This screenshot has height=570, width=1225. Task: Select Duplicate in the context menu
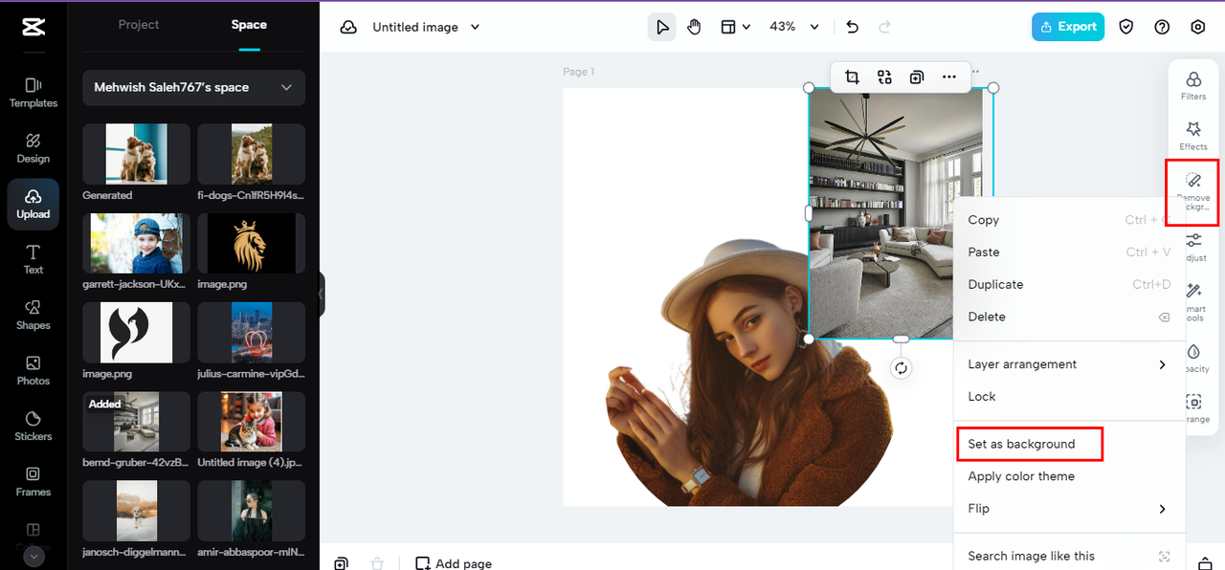(995, 284)
